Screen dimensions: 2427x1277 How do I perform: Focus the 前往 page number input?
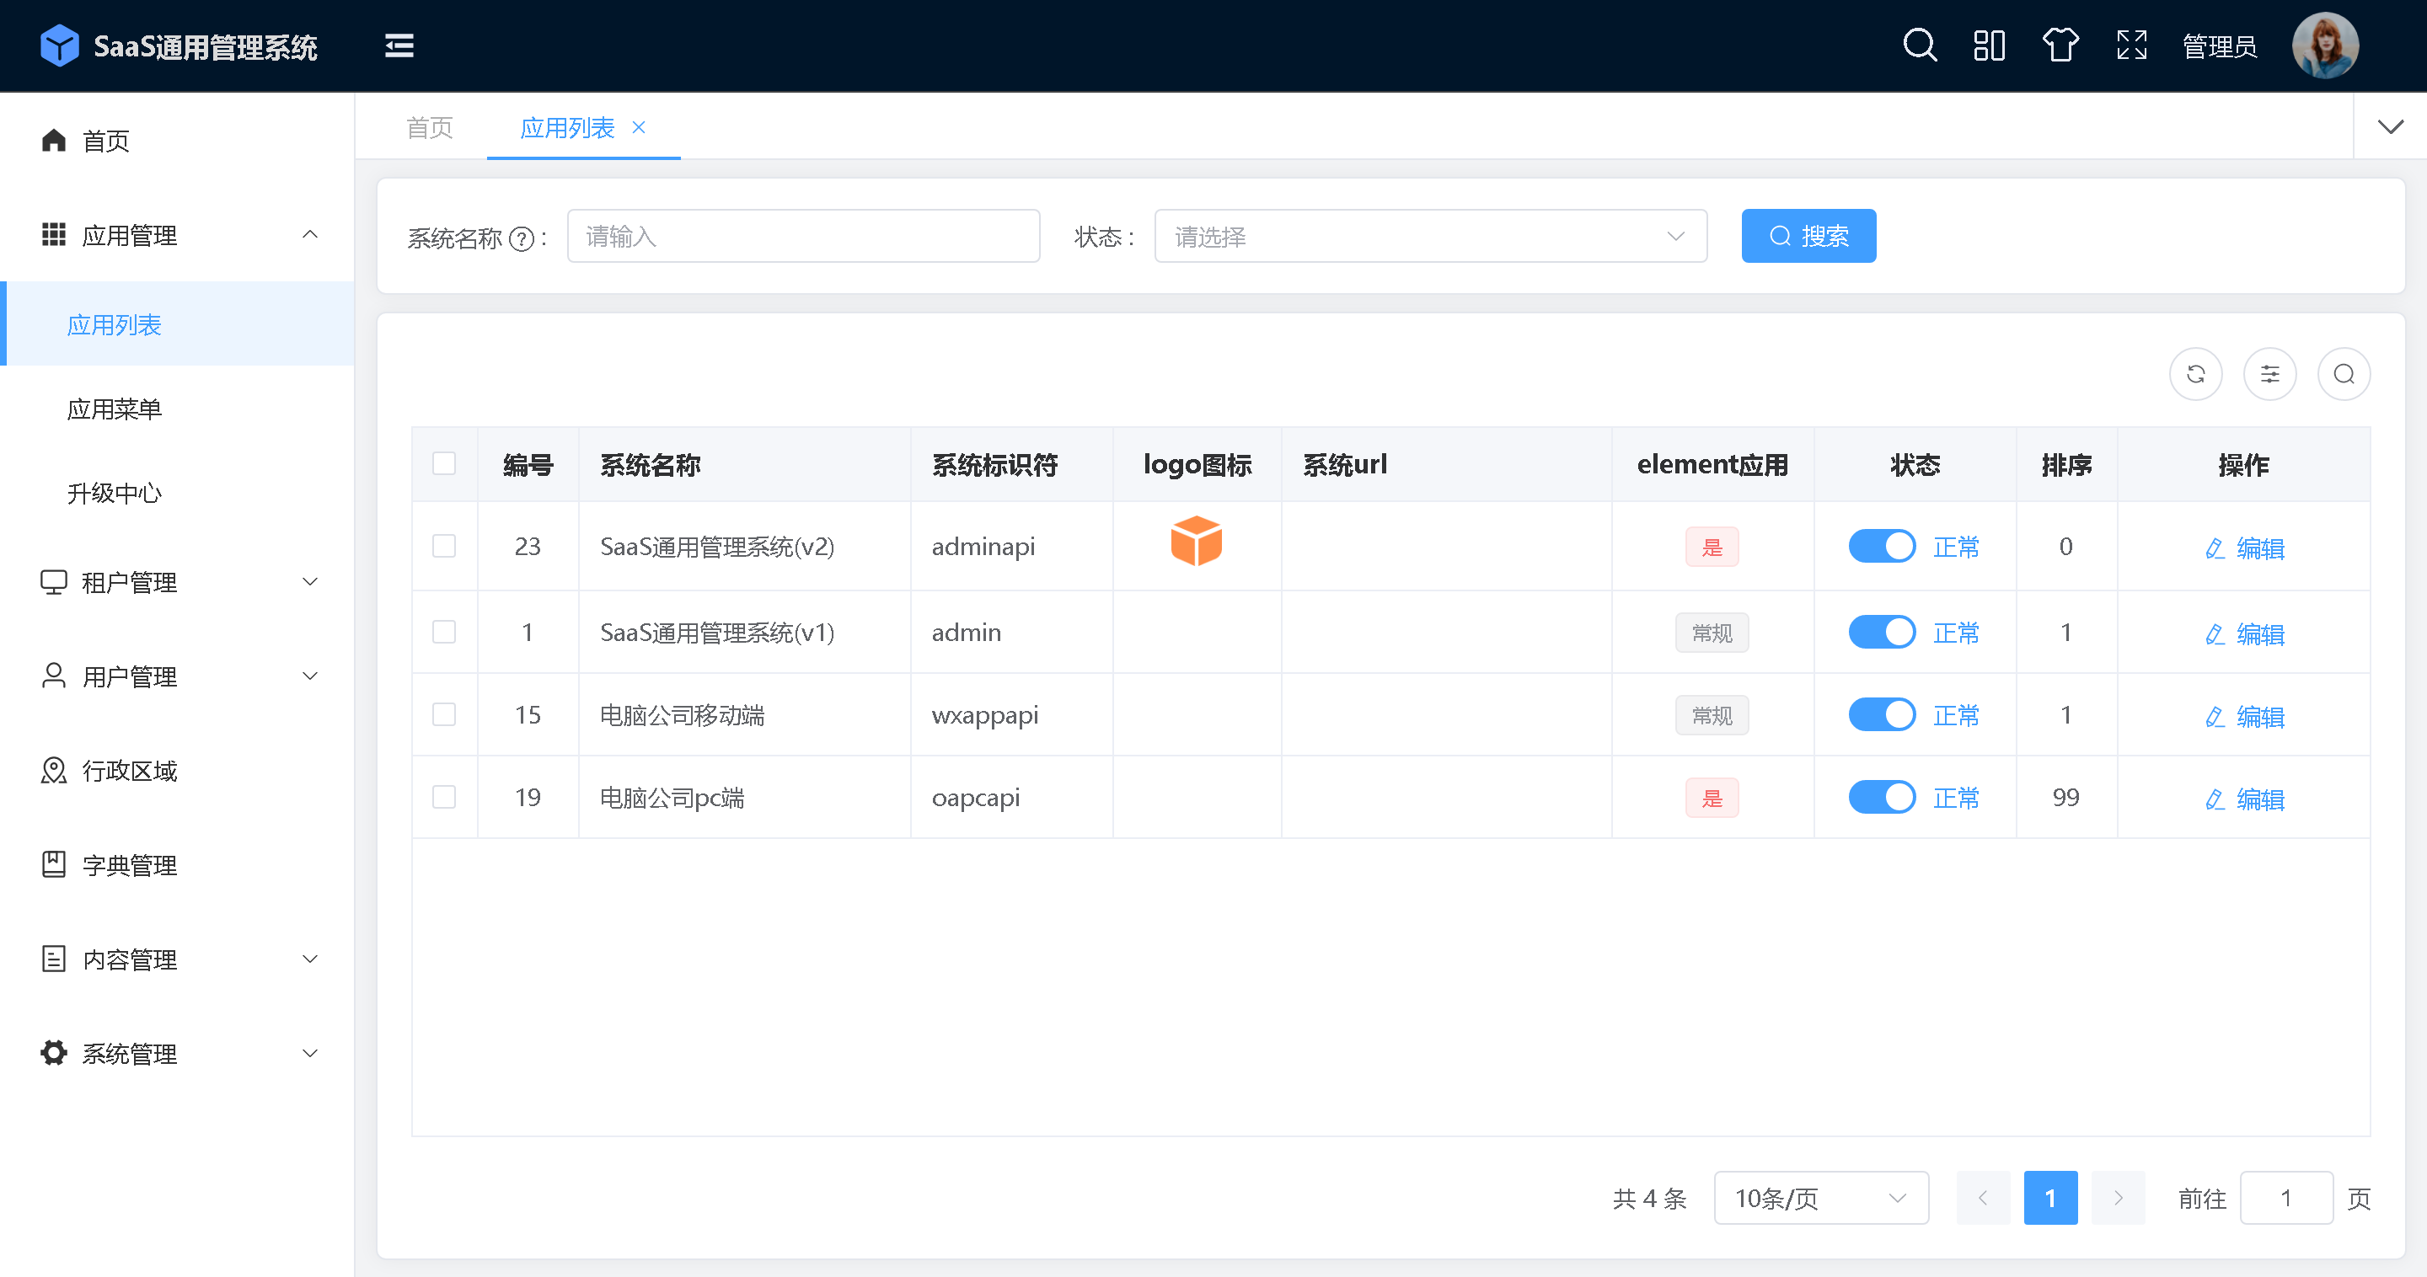point(2285,1198)
